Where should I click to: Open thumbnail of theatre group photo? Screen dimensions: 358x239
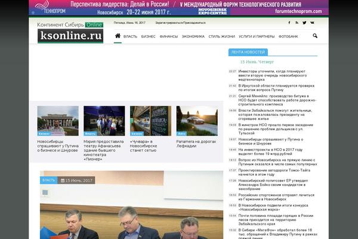pyautogui.click(x=104, y=121)
